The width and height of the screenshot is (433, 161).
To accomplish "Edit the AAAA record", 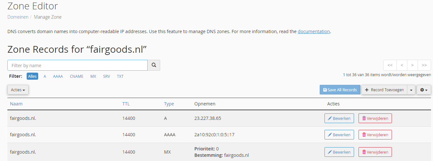I will pyautogui.click(x=339, y=135).
